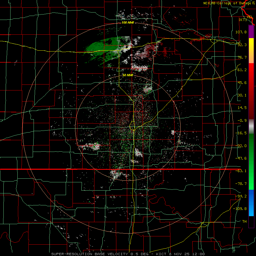Click the KICT 8 NOV 25 12:00 timestamp

click(x=180, y=254)
